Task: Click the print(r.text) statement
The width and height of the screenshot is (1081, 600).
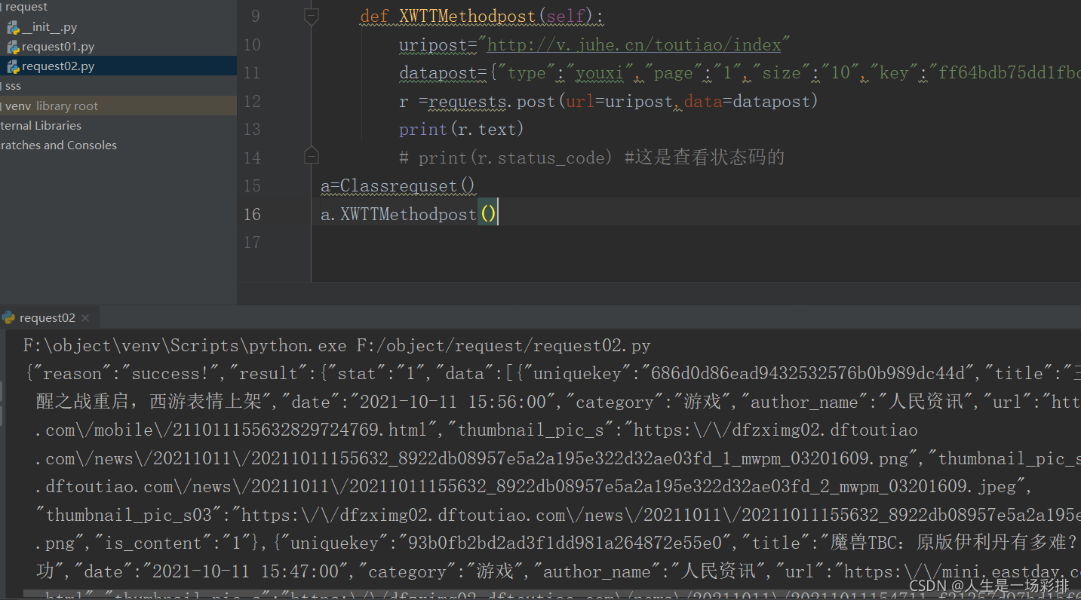Action: point(462,129)
